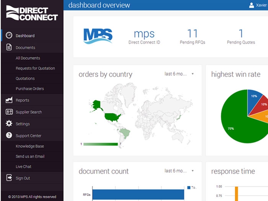Click the United States on map

112,117
